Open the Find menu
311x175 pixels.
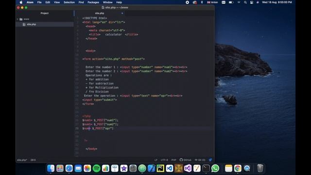(81, 2)
